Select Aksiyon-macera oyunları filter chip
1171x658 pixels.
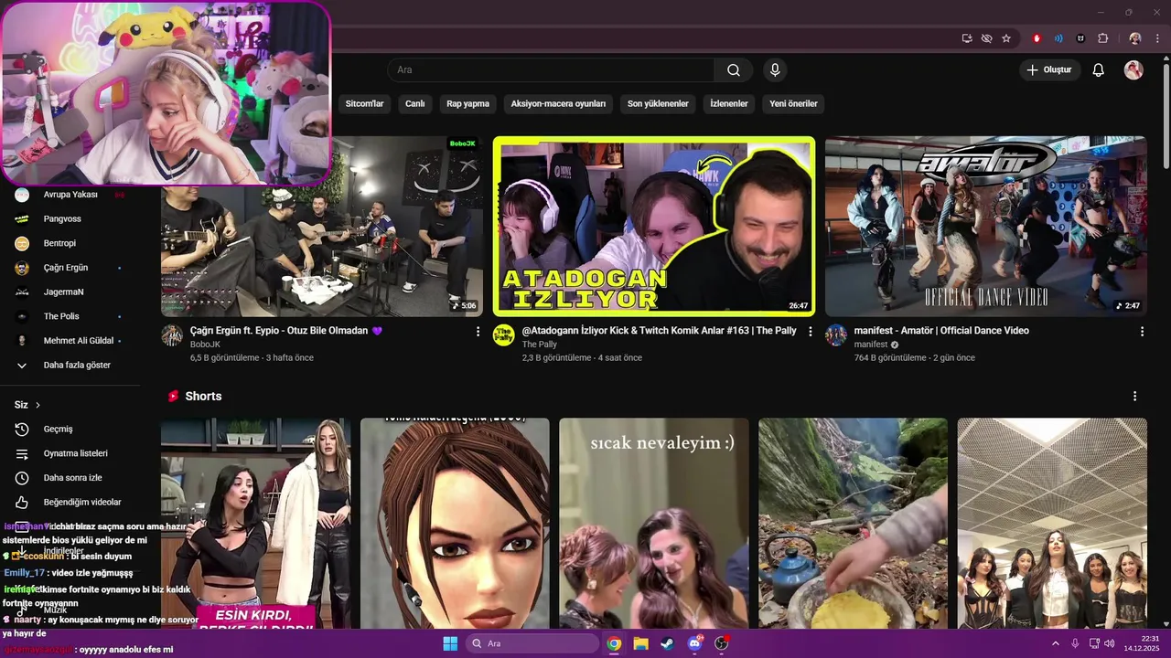(558, 104)
